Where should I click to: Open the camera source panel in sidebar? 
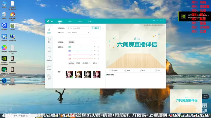49,31
